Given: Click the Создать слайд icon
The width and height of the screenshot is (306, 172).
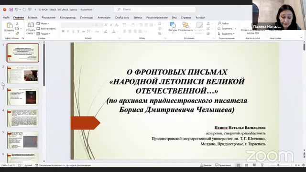Looking at the screenshot, I should pos(31,25).
